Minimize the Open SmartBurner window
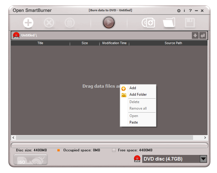 196,11
